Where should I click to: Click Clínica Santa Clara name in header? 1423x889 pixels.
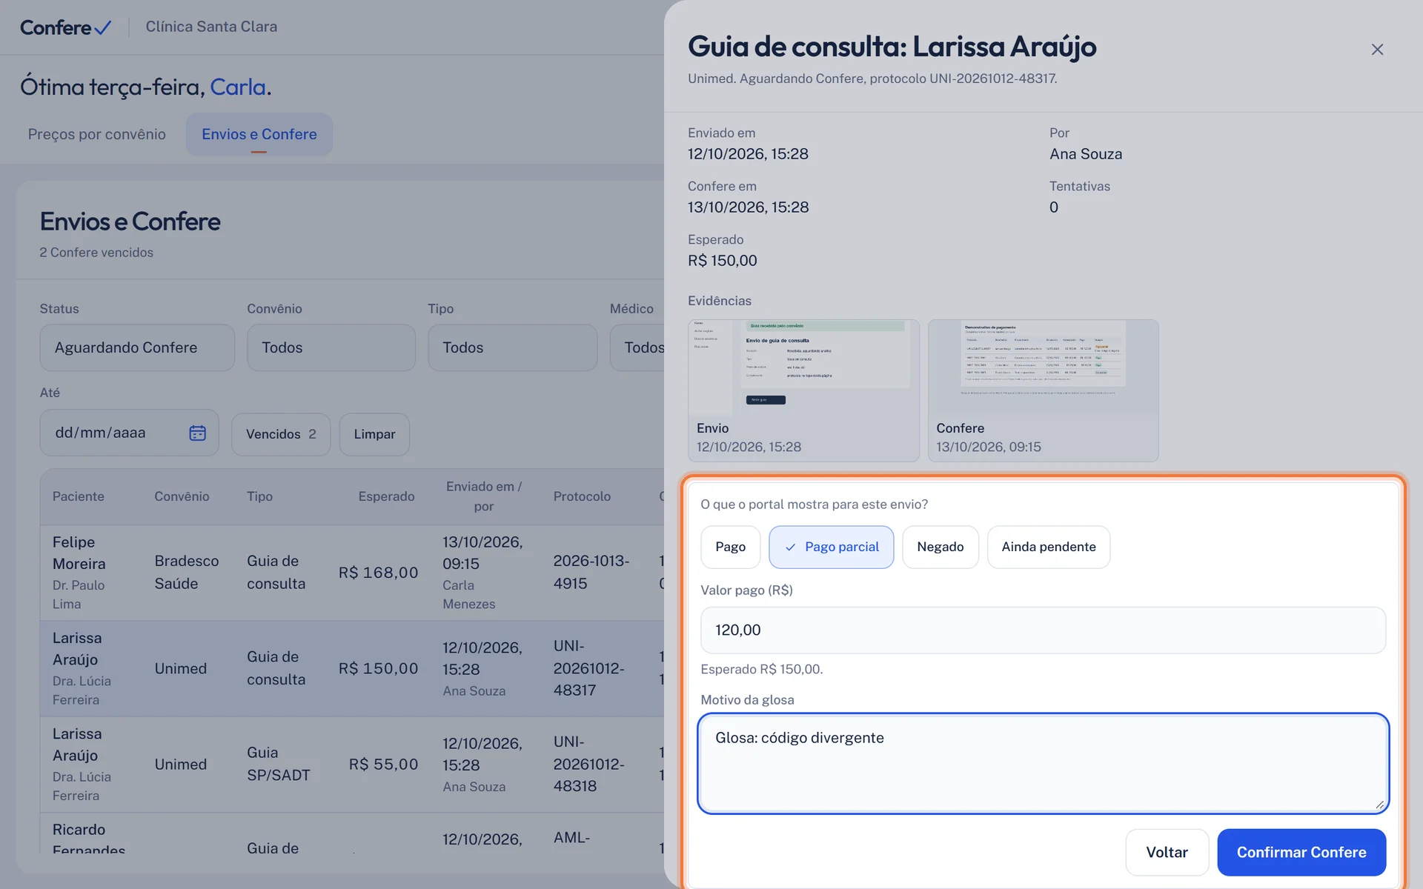[x=211, y=27]
